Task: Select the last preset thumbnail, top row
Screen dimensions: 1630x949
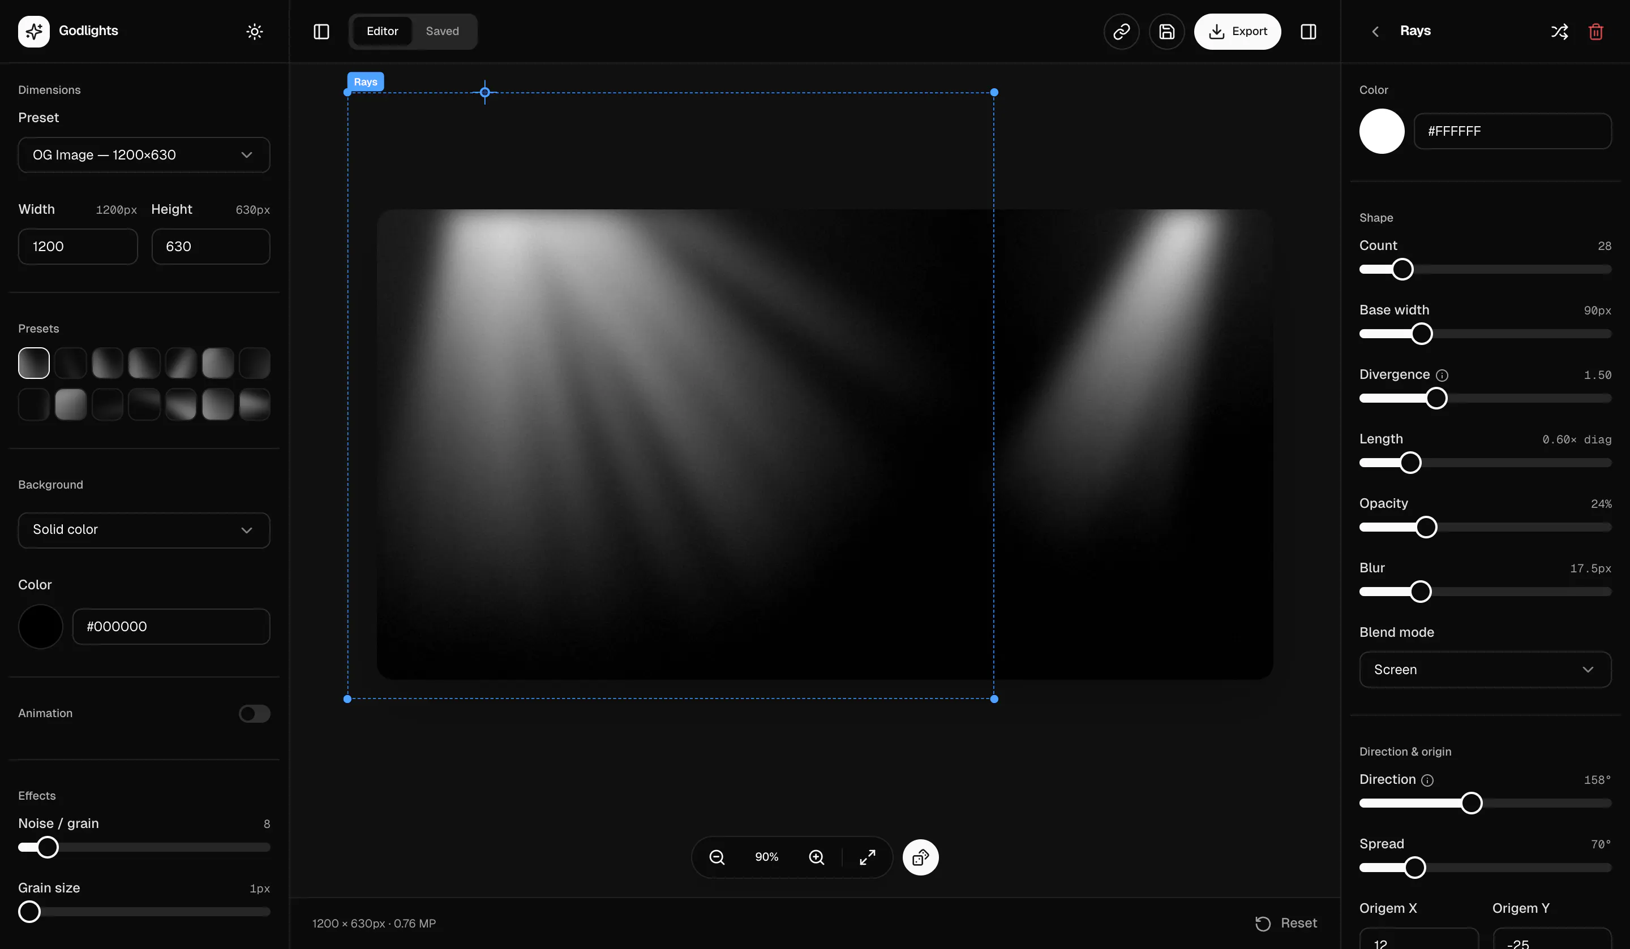Action: point(255,363)
